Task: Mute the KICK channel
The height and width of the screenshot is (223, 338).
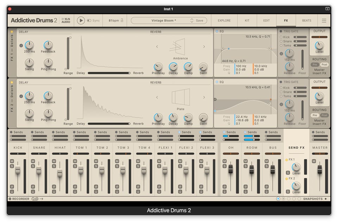Action: (x=12, y=161)
